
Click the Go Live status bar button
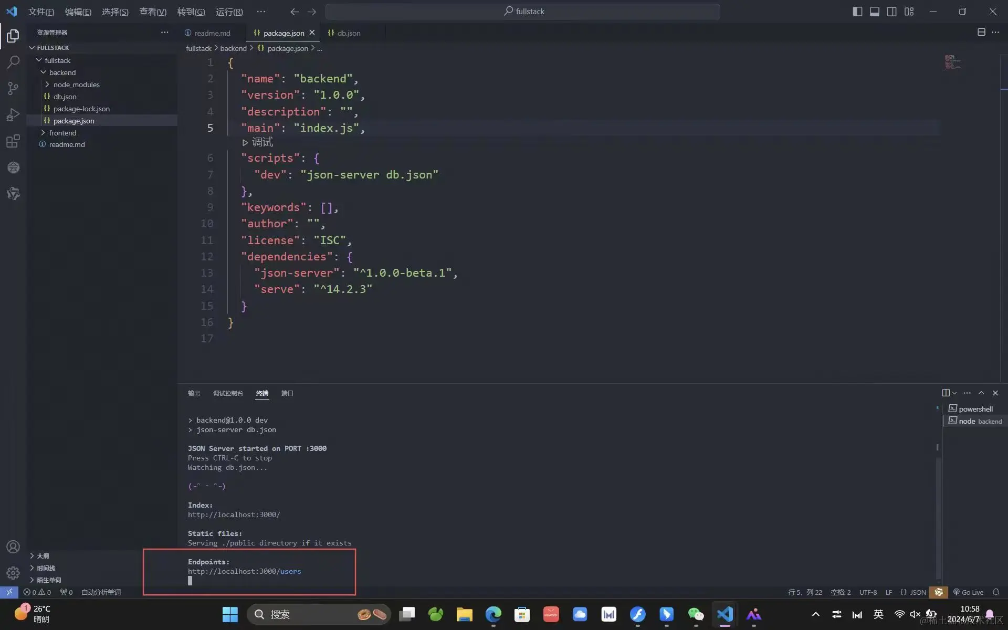click(968, 592)
